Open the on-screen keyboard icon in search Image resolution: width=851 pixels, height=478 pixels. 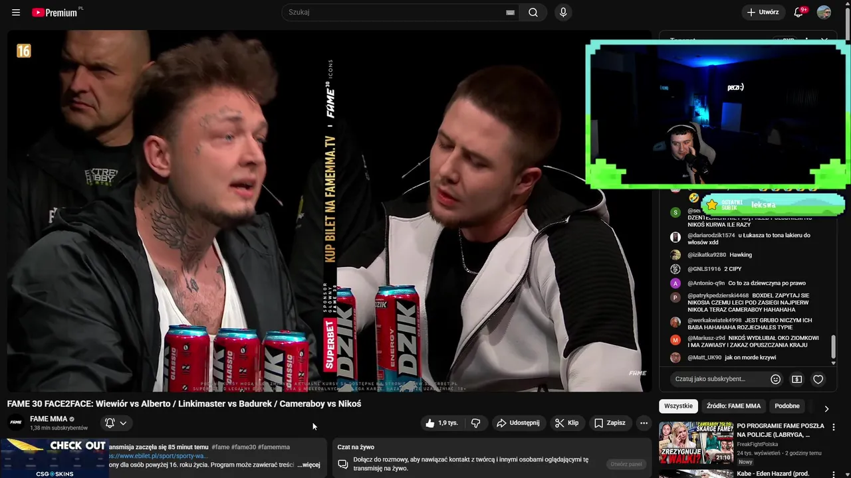[510, 13]
